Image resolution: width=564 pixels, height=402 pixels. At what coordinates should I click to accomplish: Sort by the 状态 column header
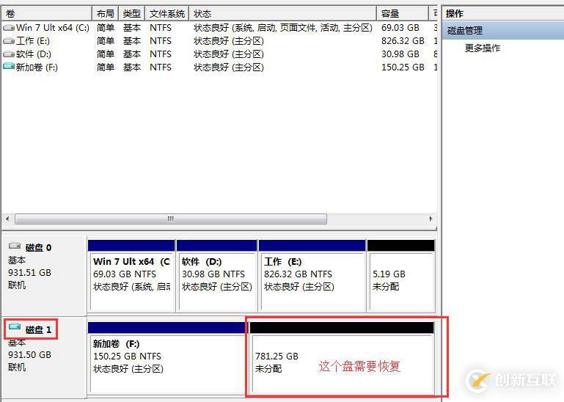(282, 14)
